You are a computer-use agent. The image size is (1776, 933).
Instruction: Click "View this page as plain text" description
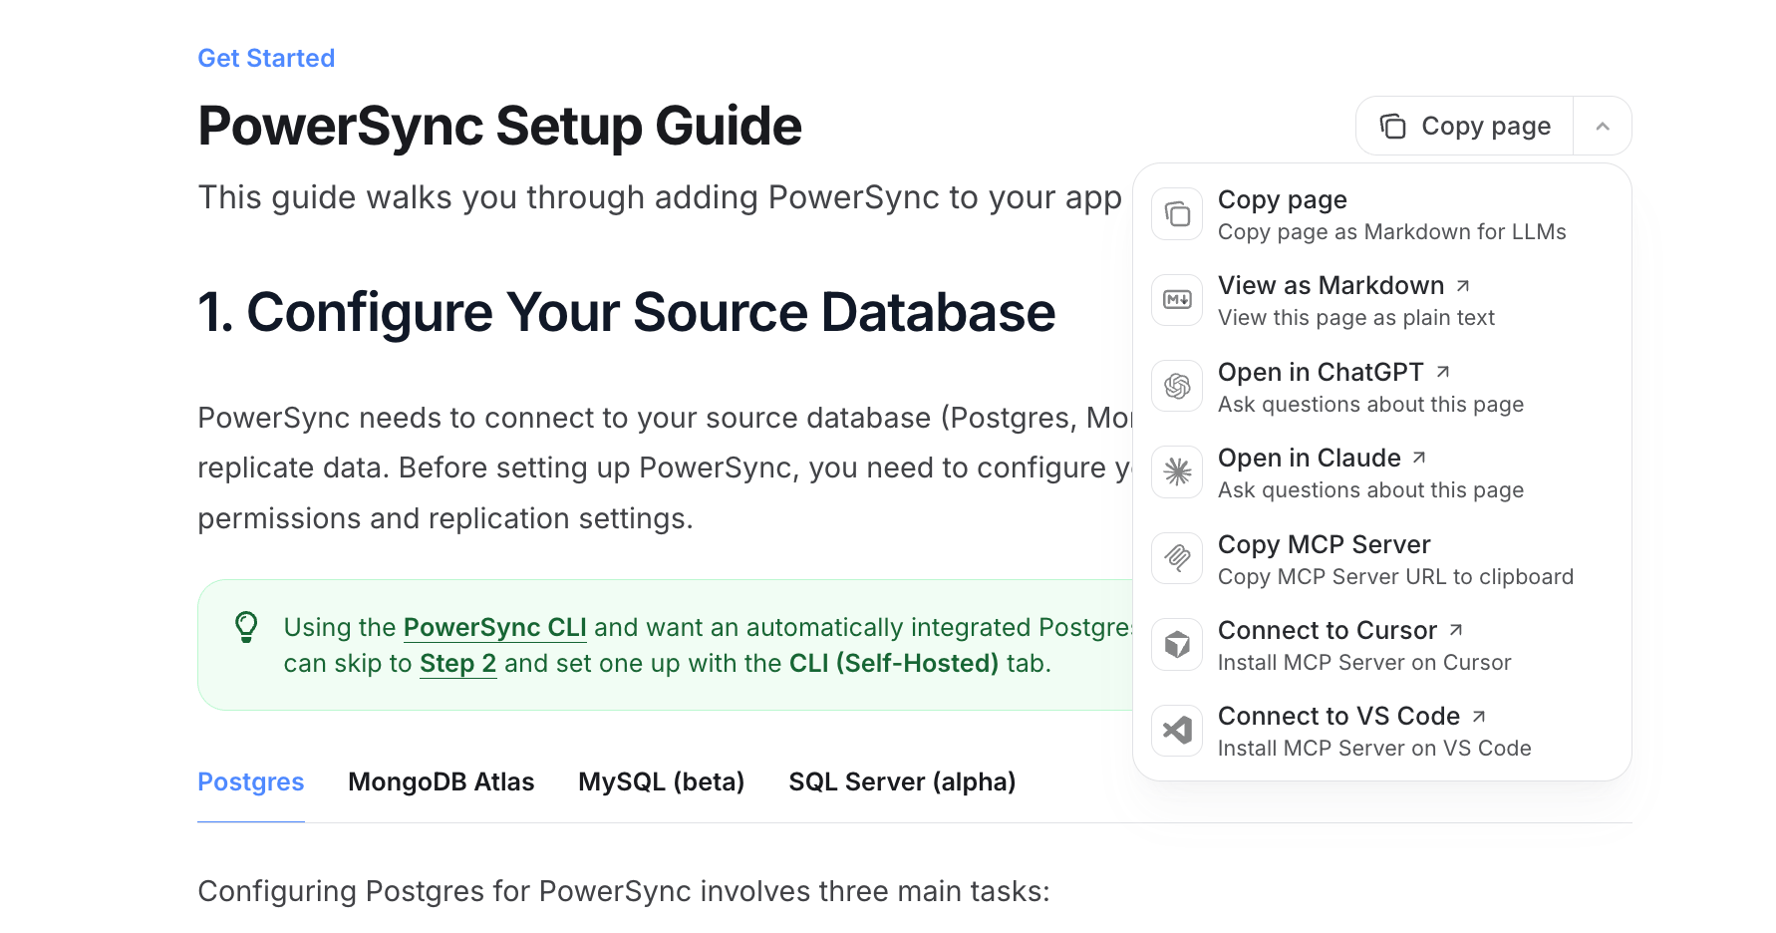1356,318
